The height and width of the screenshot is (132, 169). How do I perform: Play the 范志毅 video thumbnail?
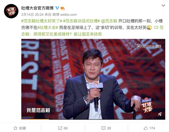(x=93, y=79)
